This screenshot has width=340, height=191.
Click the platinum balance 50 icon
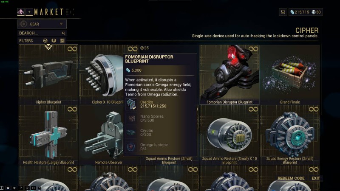(314, 12)
